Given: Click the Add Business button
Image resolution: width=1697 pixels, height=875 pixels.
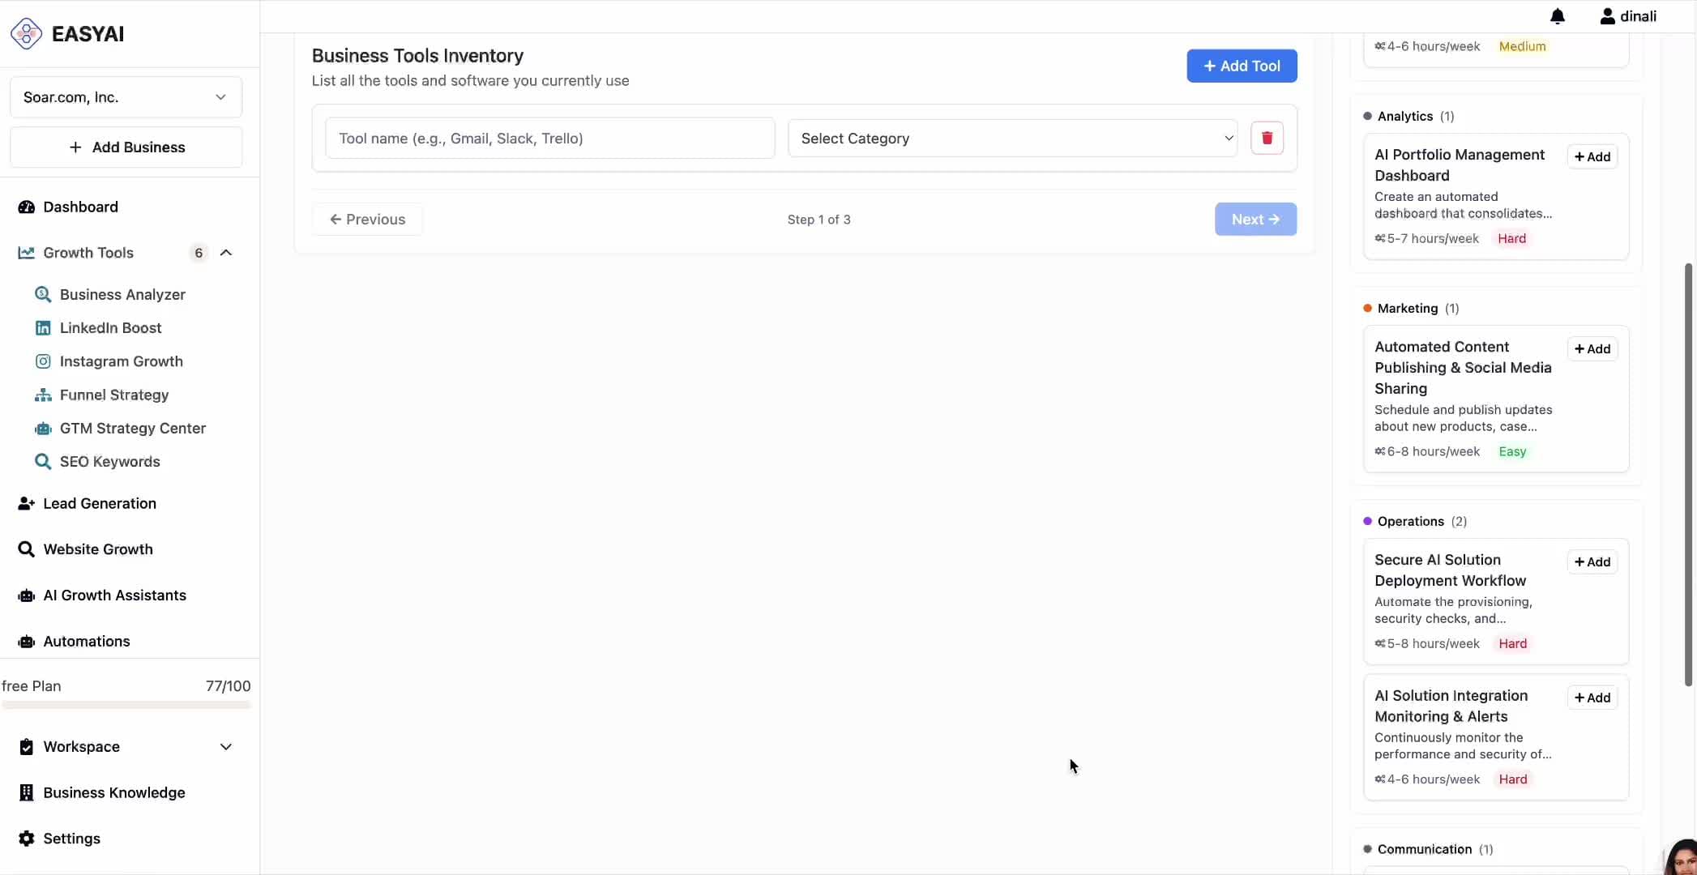Looking at the screenshot, I should 126,147.
